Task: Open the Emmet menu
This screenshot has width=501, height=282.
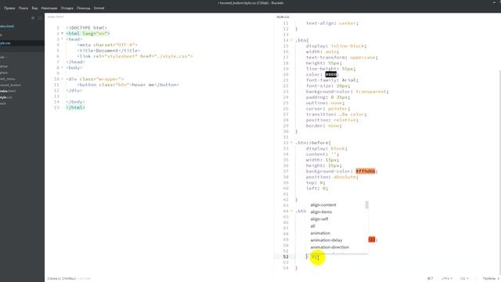Action: pos(99,8)
